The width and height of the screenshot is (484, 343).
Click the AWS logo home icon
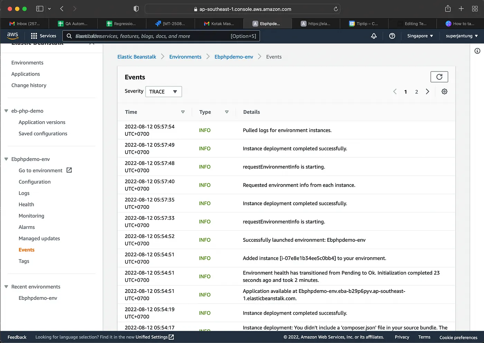[12, 36]
